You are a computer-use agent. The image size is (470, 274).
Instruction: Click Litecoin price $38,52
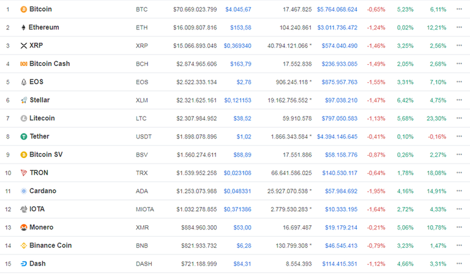click(242, 118)
